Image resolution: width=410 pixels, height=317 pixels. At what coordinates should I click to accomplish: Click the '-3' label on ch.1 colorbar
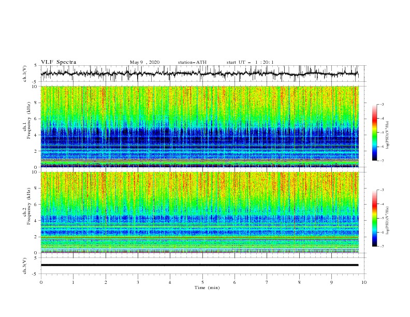tap(382, 104)
